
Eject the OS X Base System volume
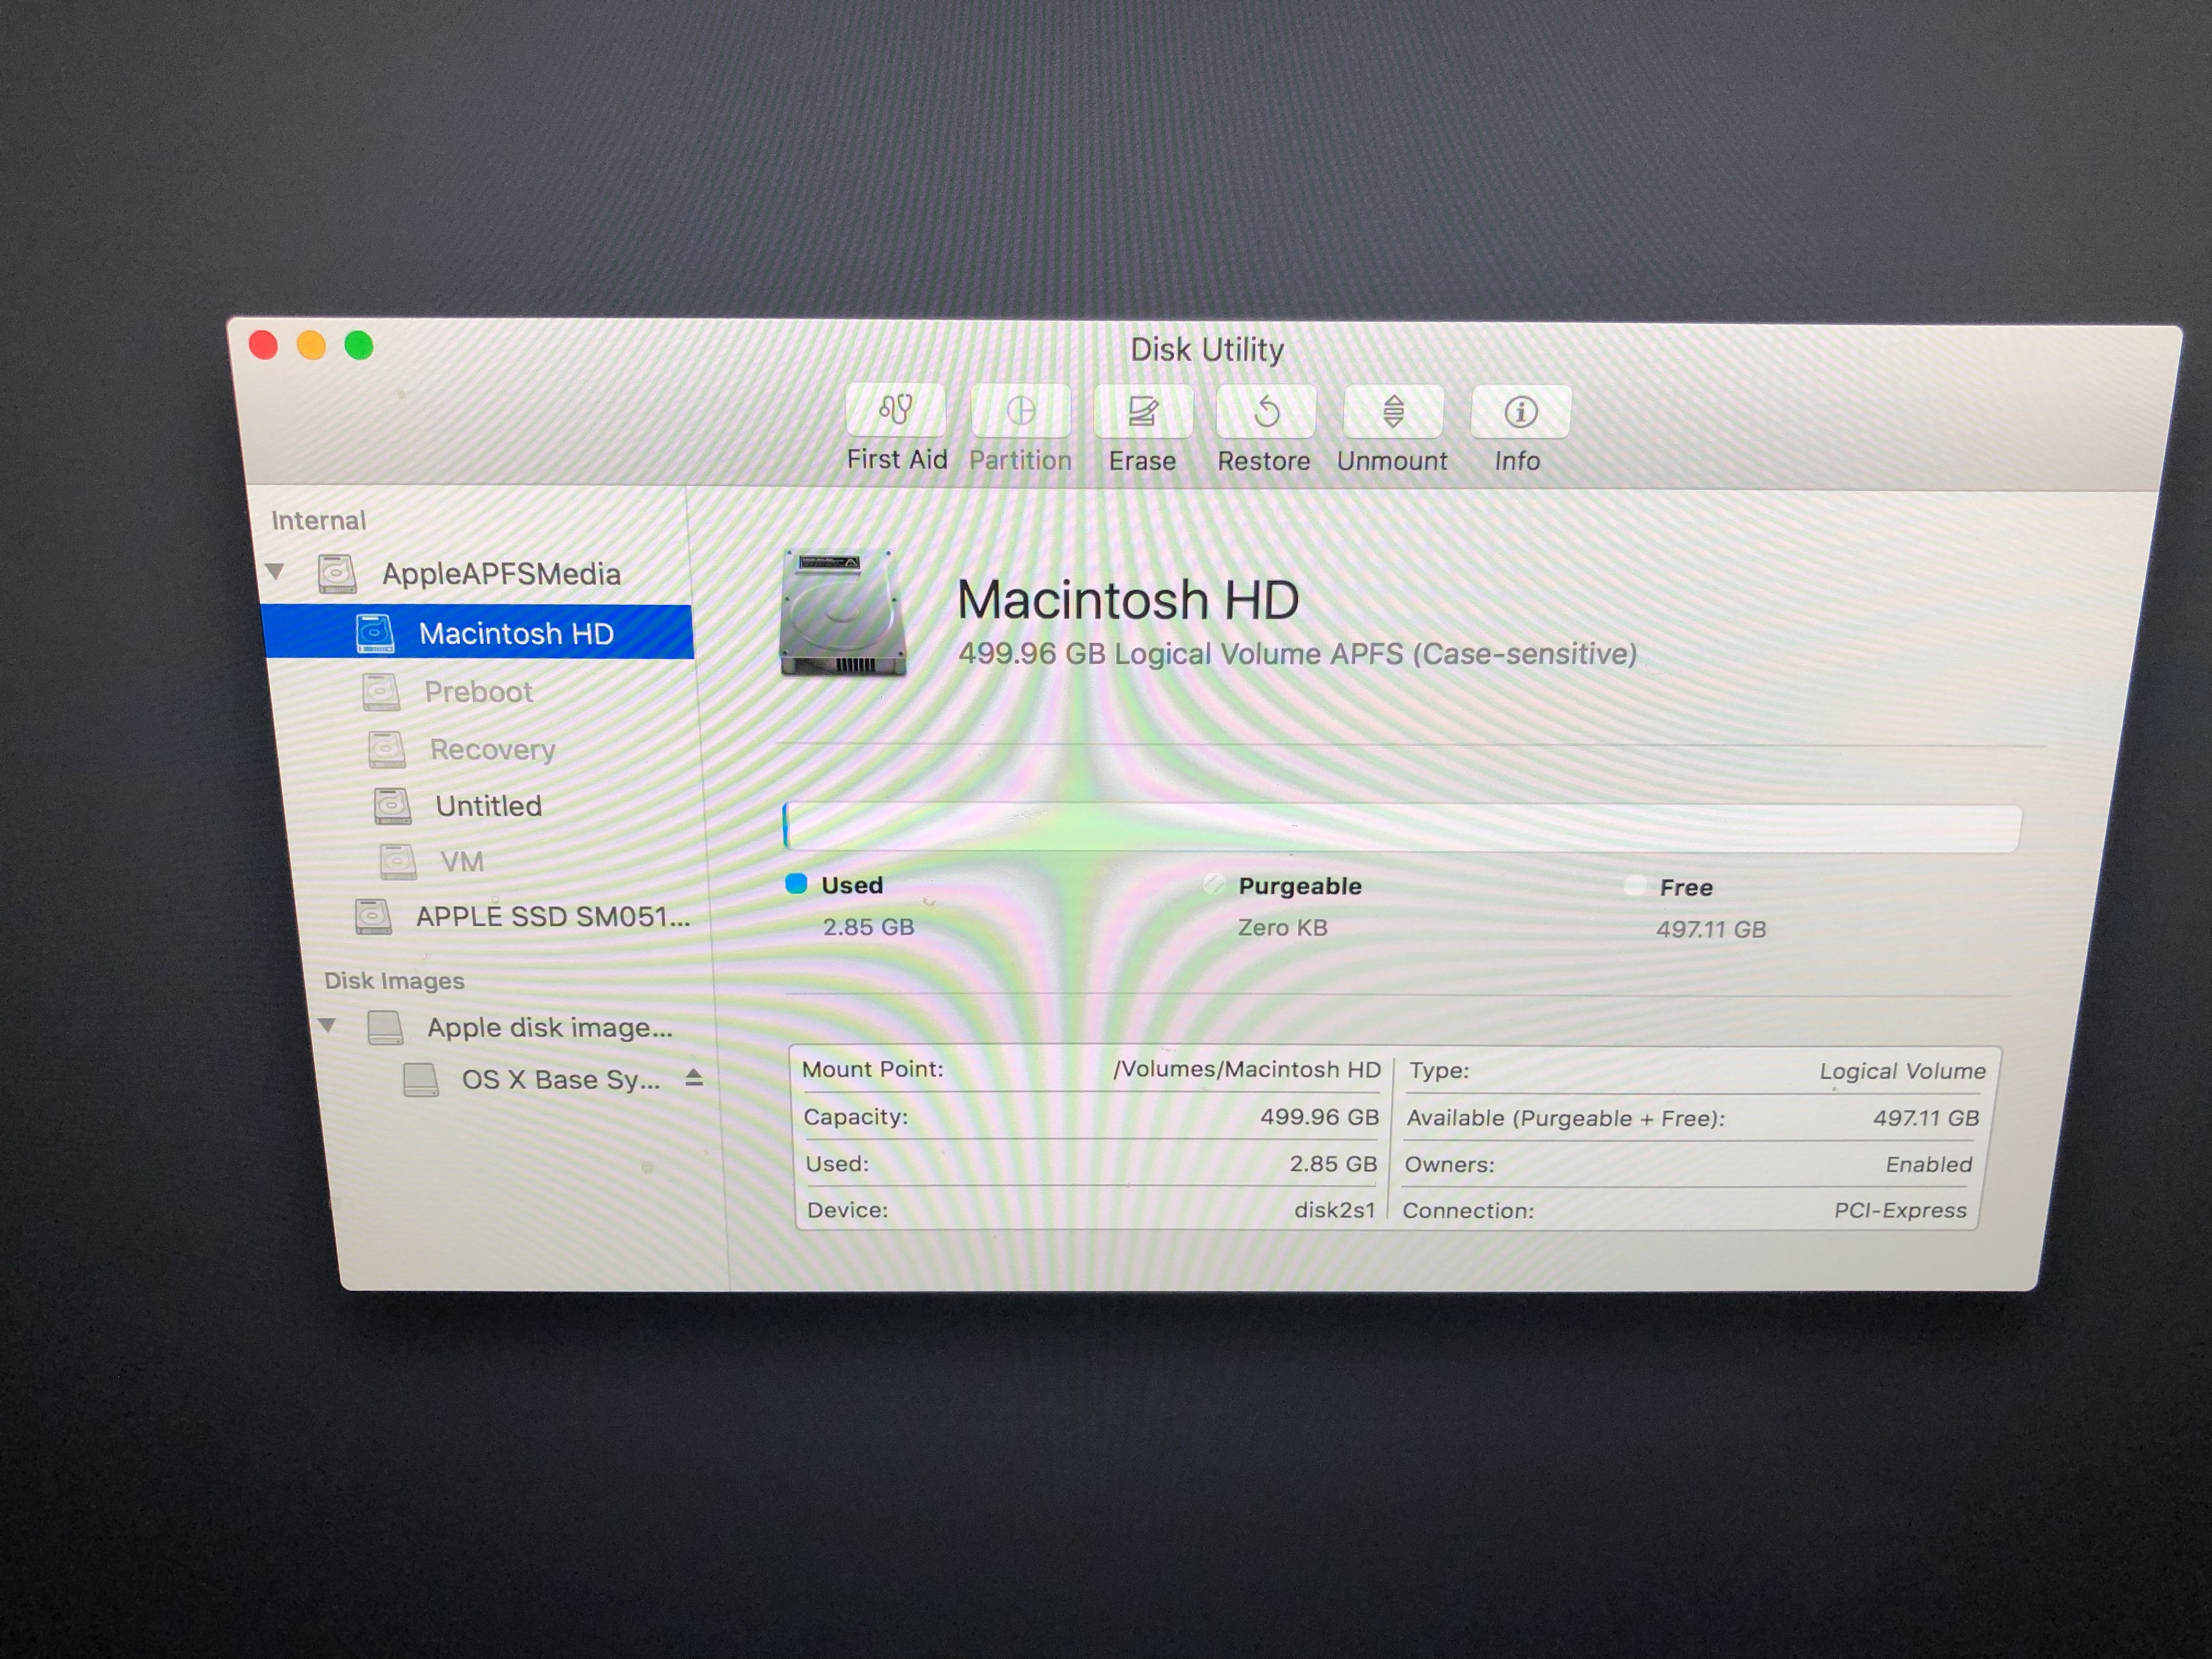pyautogui.click(x=694, y=1078)
